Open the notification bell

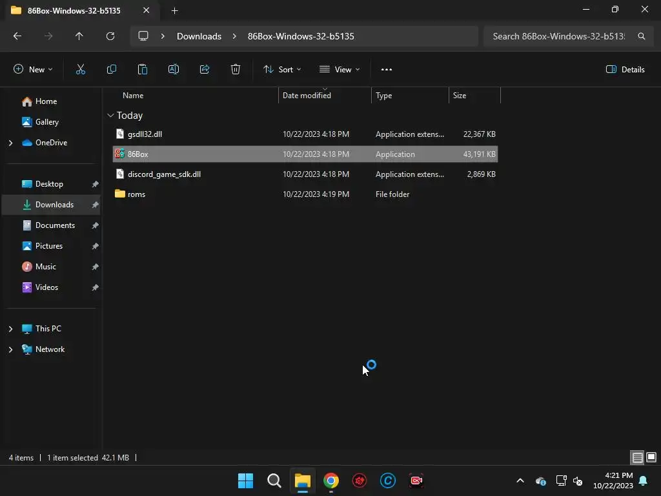644,480
